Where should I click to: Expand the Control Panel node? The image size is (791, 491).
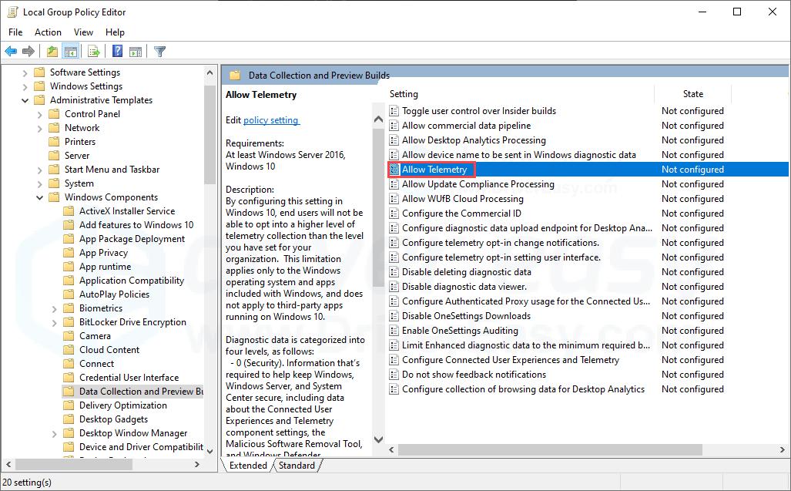(x=40, y=115)
